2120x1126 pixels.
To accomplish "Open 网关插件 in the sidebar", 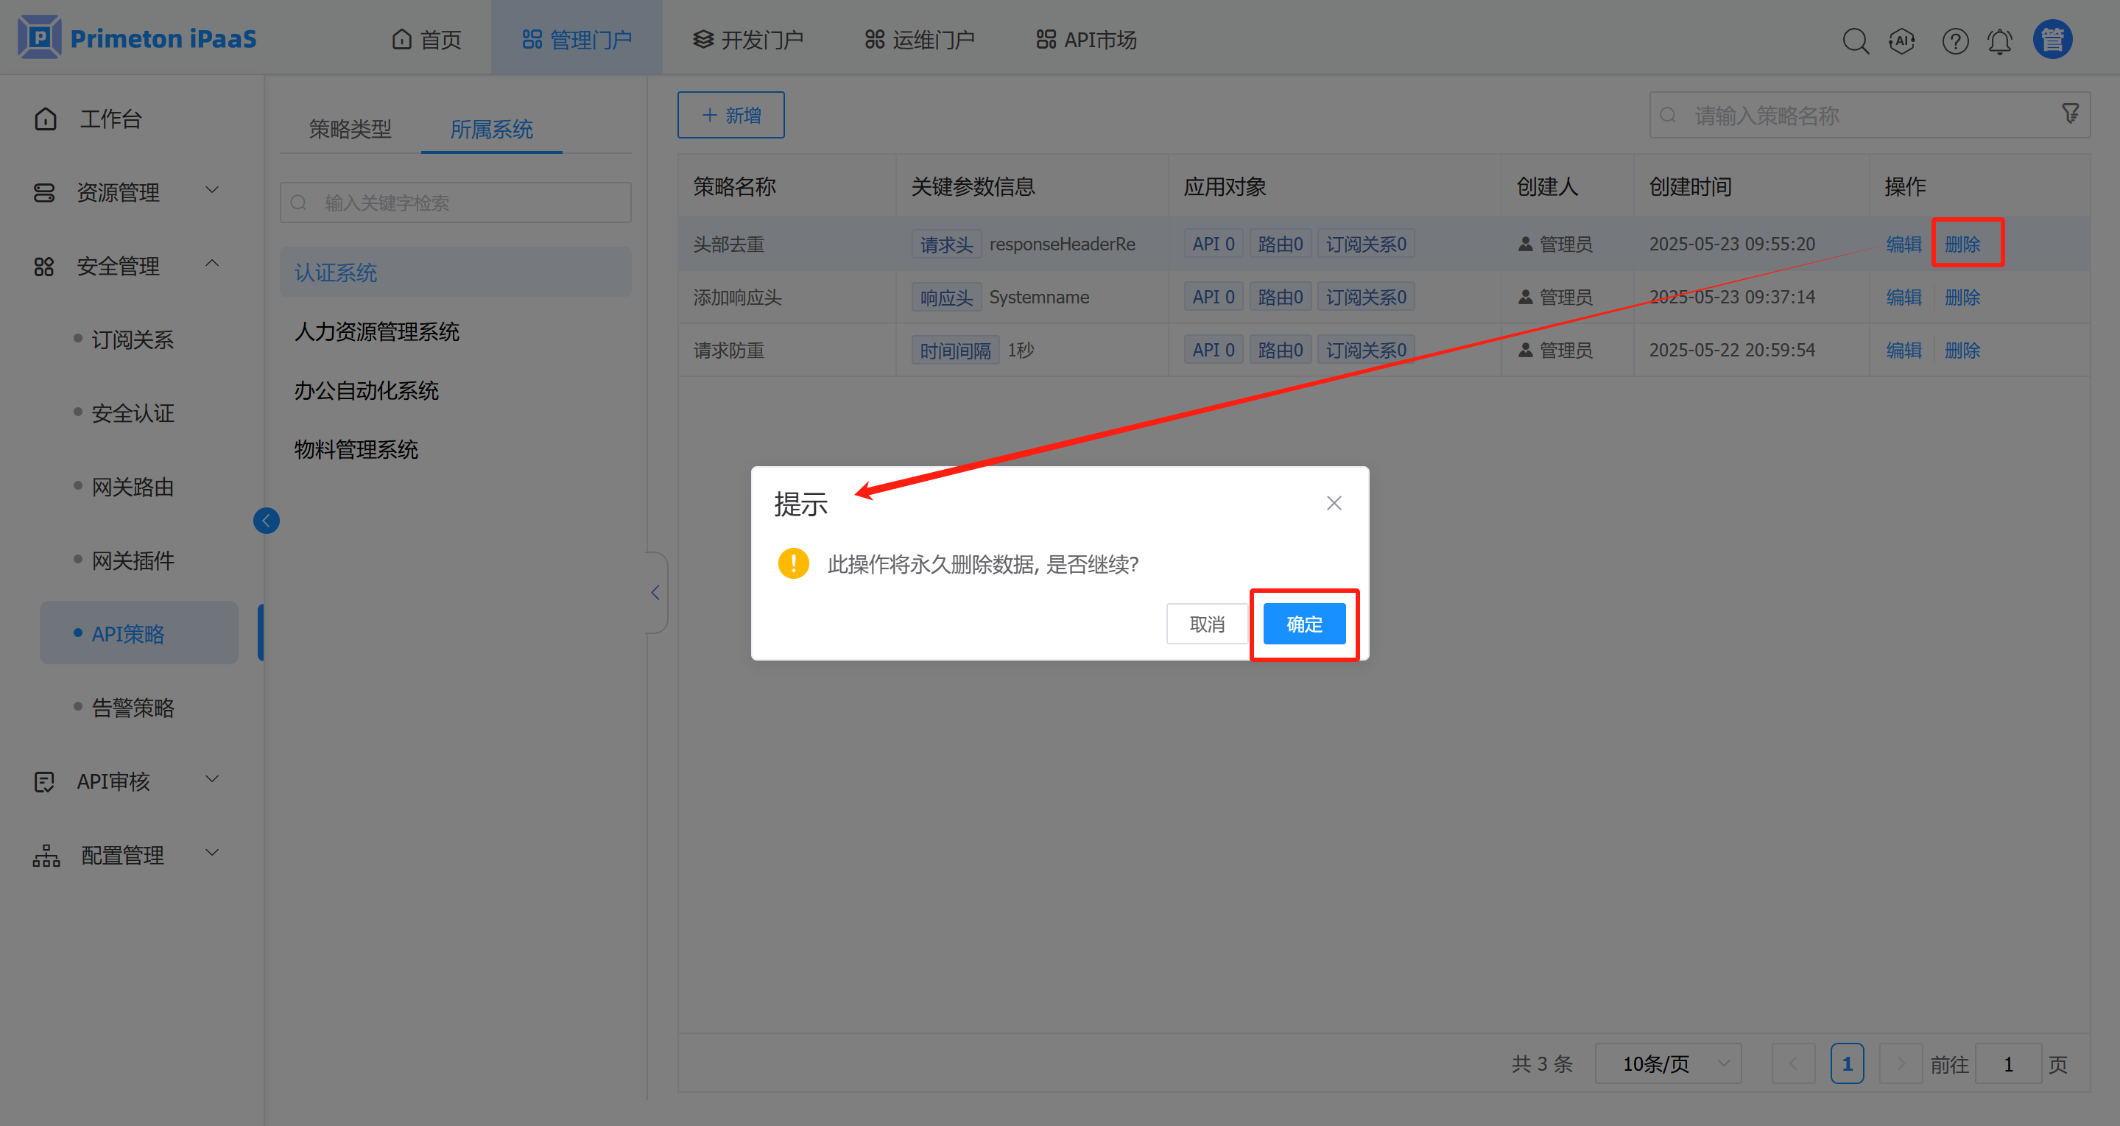I will coord(133,560).
